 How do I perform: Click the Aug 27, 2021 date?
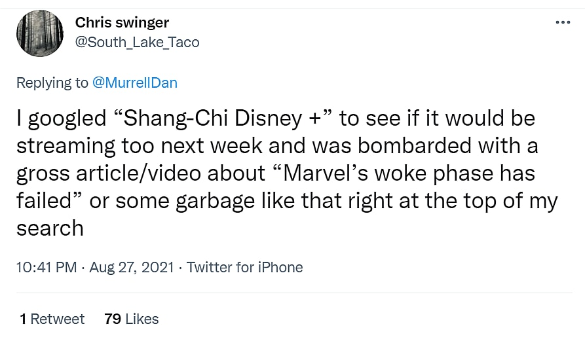click(131, 267)
